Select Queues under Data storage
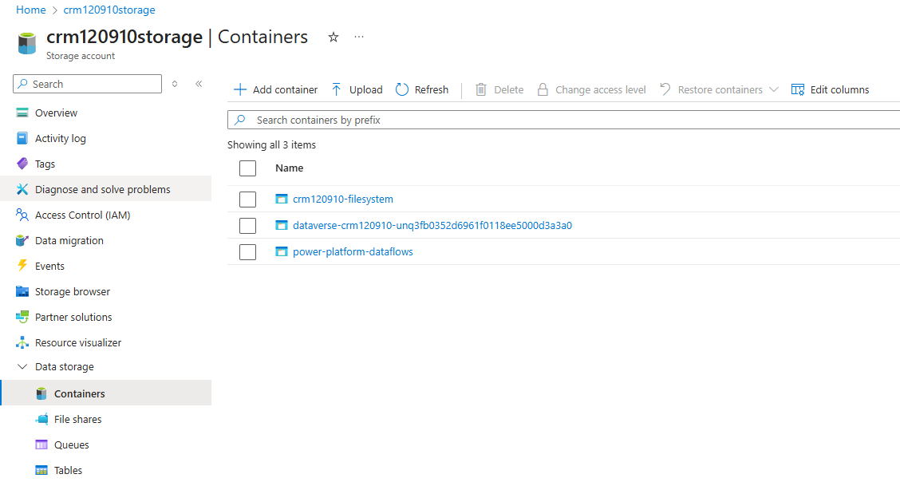The width and height of the screenshot is (900, 482). tap(71, 444)
